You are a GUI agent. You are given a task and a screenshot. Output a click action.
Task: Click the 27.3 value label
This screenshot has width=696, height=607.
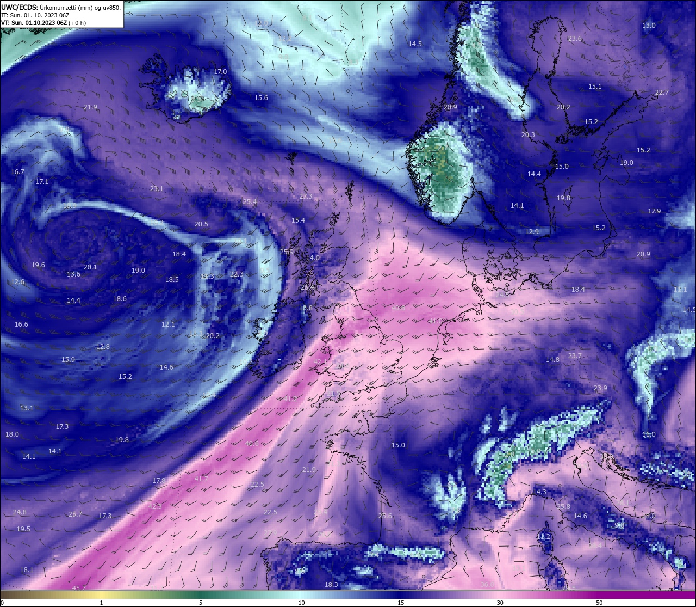(x=306, y=197)
